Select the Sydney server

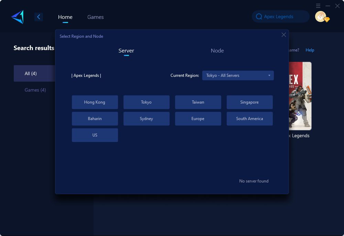[x=146, y=119]
